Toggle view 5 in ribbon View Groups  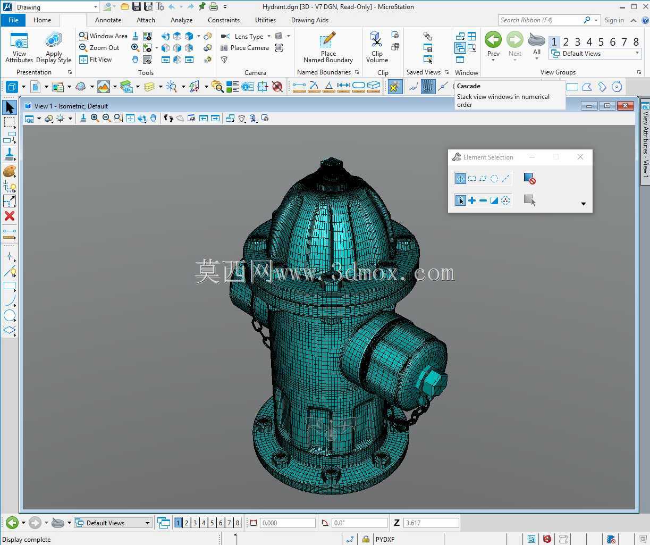coord(601,41)
